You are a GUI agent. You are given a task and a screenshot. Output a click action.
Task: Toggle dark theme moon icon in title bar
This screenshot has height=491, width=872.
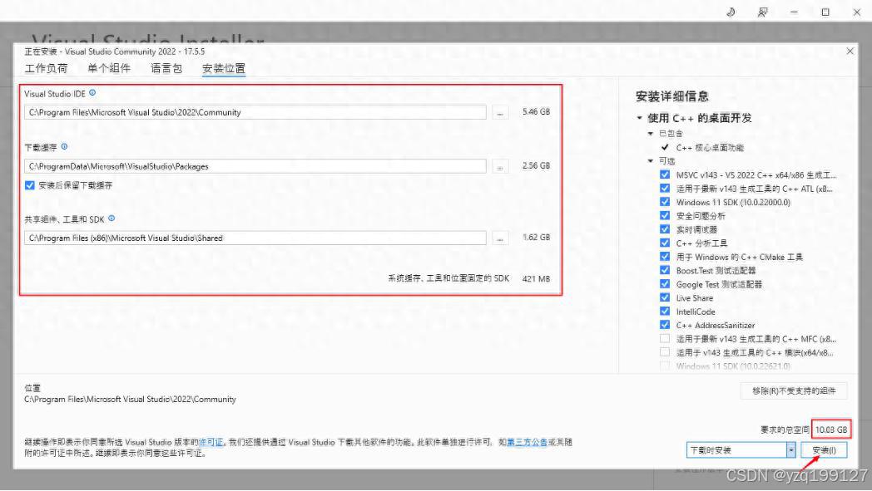tap(731, 12)
